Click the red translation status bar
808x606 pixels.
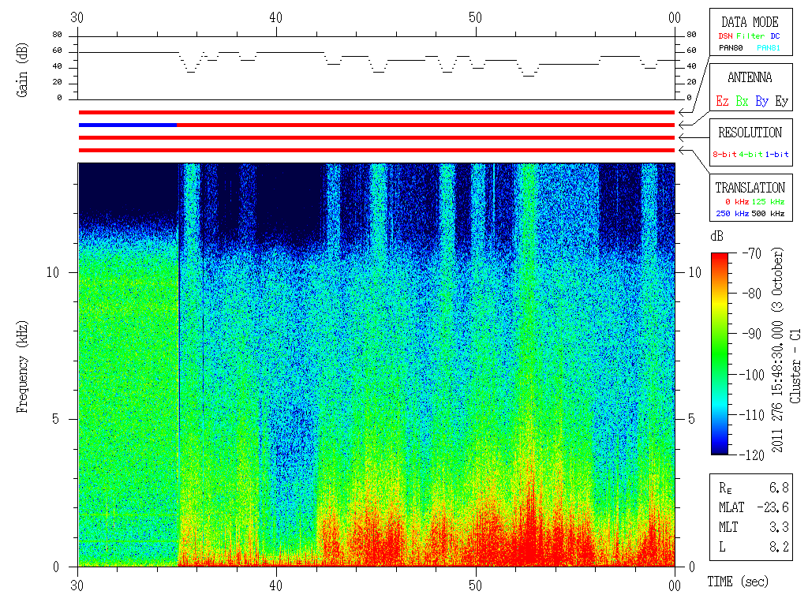tap(376, 151)
